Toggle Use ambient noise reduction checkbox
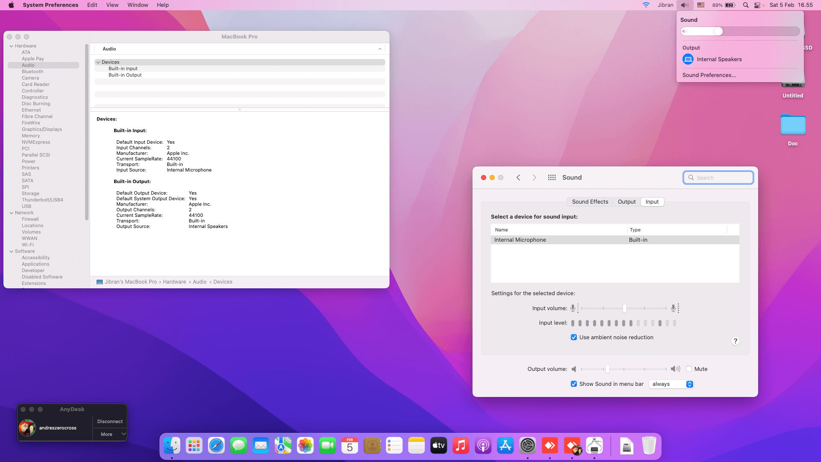 [x=574, y=338]
